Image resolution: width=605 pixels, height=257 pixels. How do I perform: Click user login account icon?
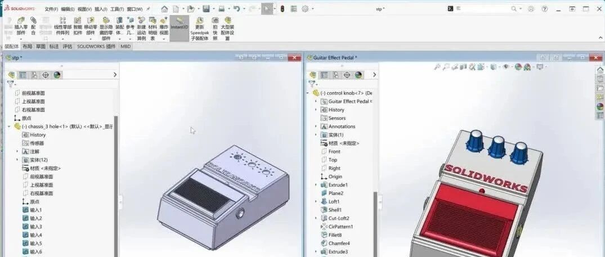pyautogui.click(x=531, y=9)
